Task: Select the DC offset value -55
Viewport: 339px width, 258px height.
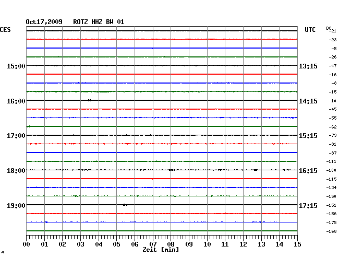Action: pyautogui.click(x=333, y=118)
